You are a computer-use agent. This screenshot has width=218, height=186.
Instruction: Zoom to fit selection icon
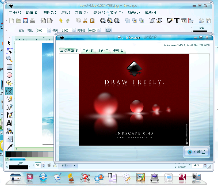103,21
